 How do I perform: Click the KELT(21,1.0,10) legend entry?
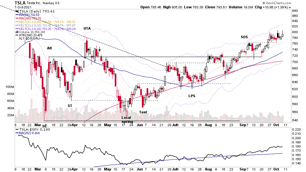[46, 22]
